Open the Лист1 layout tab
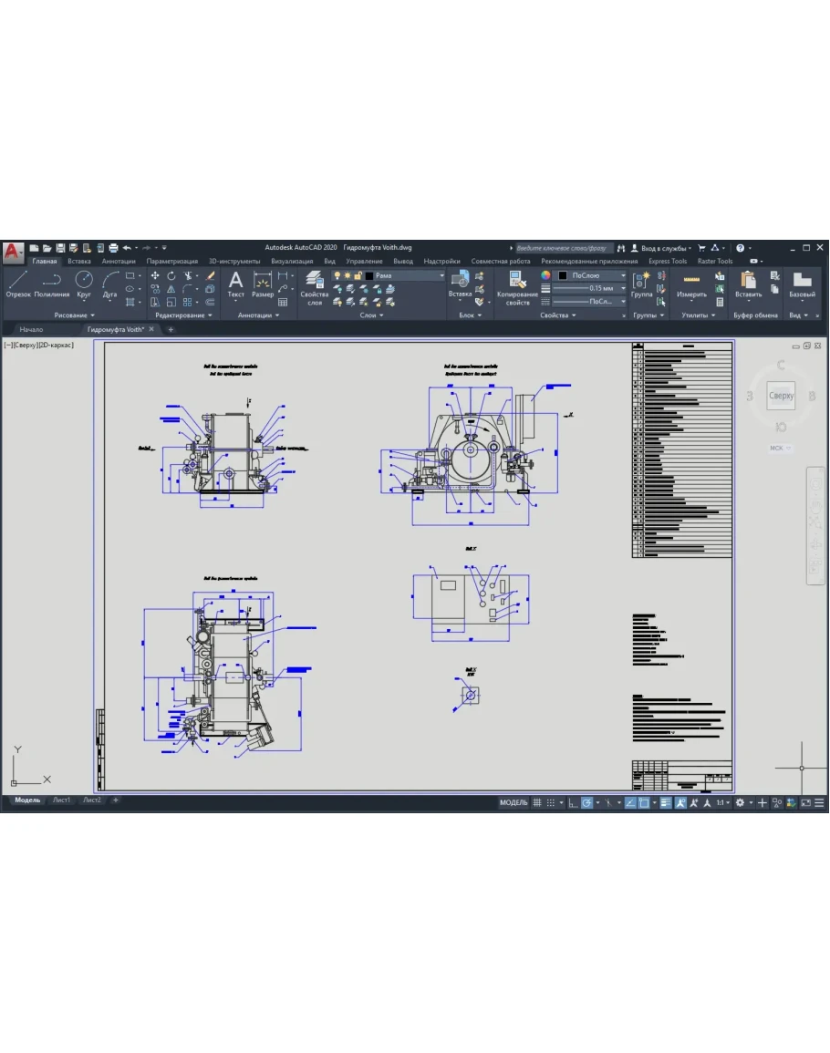This screenshot has width=830, height=1053. (x=61, y=800)
